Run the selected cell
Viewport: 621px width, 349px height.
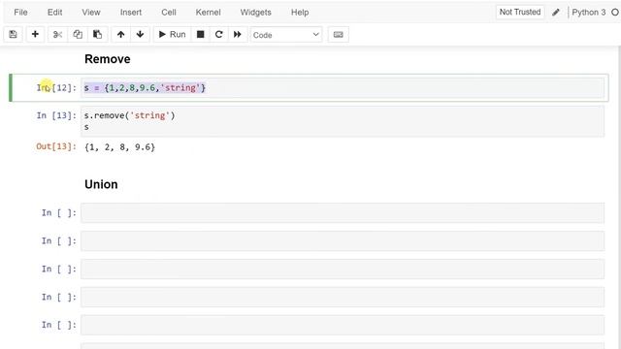(173, 35)
